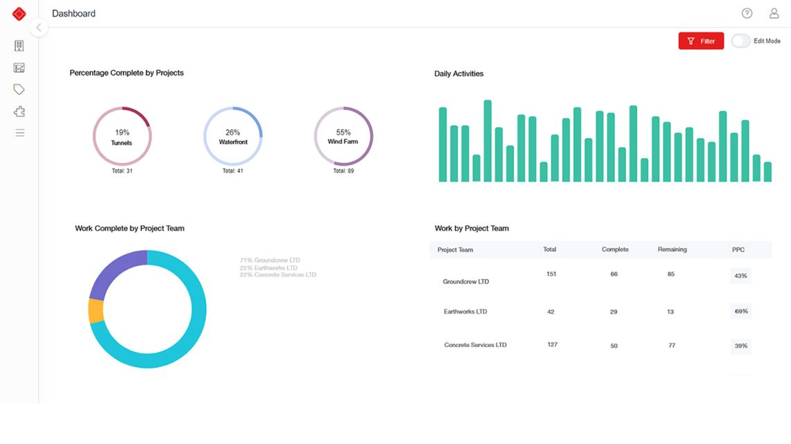Click the 69% PPC badge for Earthworks LTD
The width and height of the screenshot is (791, 444).
(x=740, y=310)
